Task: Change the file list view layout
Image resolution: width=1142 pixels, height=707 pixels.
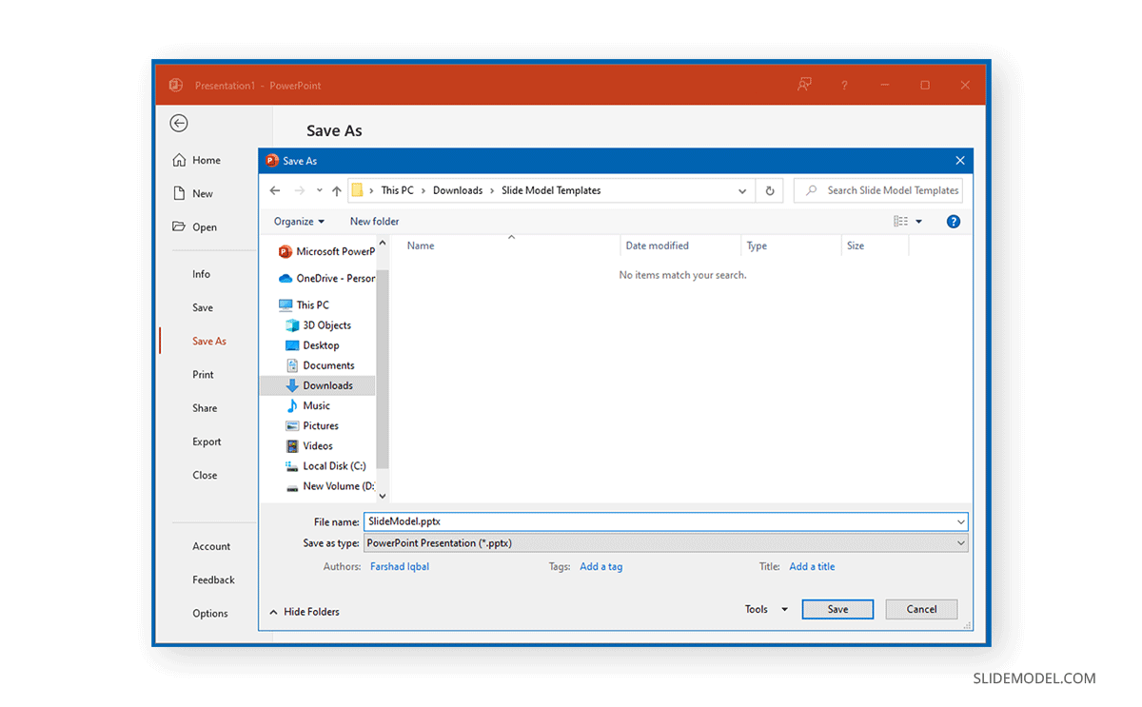Action: 902,221
